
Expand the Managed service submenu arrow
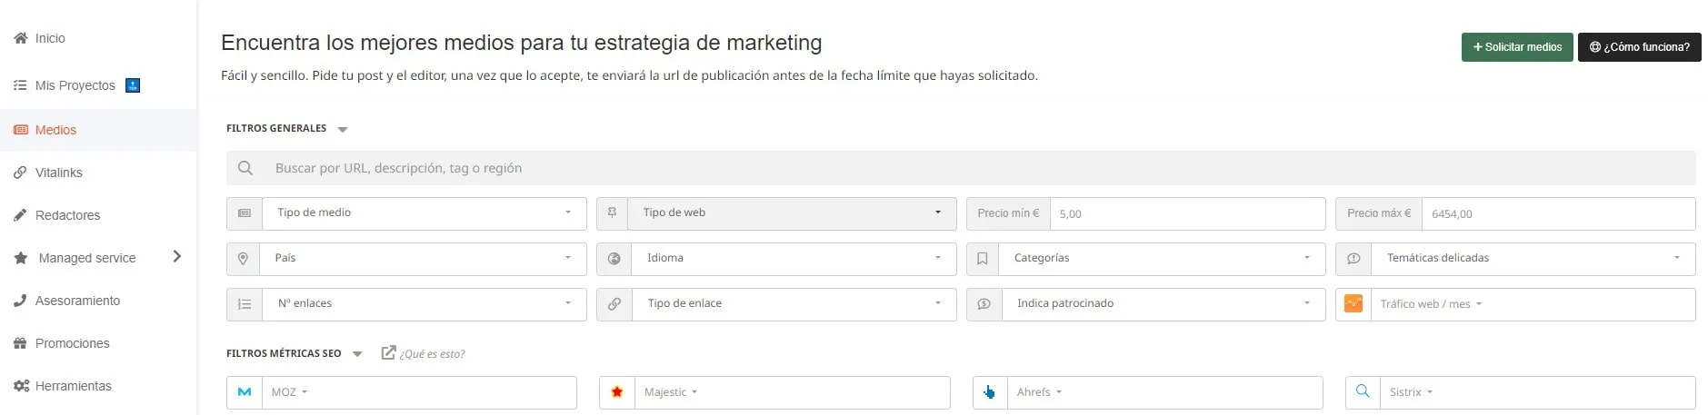tap(177, 257)
